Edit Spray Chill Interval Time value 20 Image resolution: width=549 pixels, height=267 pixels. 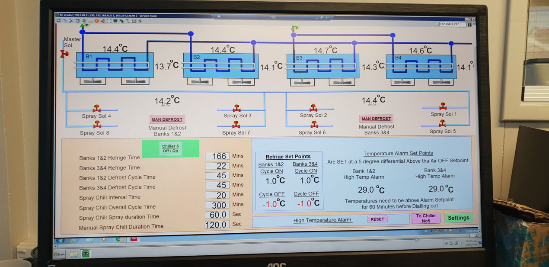point(217,195)
